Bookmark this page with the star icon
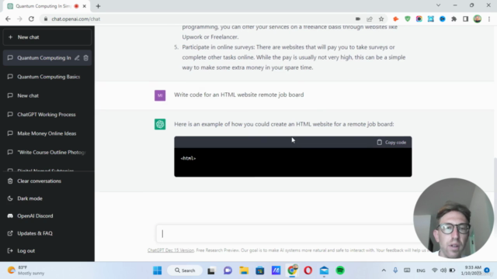This screenshot has width=497, height=279. tap(381, 19)
